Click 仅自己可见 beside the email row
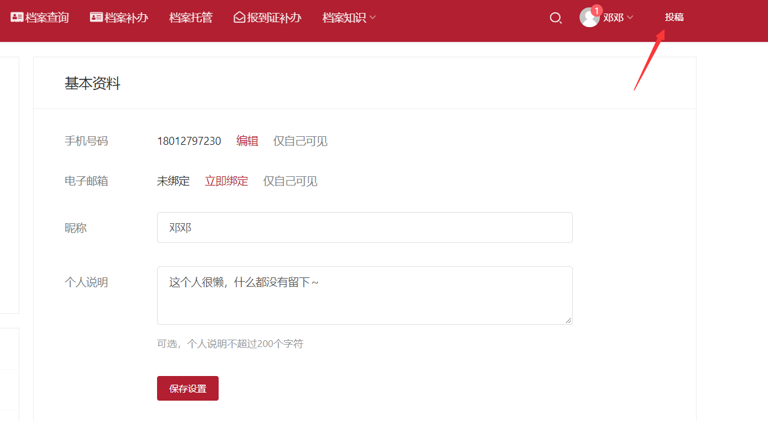This screenshot has height=421, width=768. tap(290, 181)
